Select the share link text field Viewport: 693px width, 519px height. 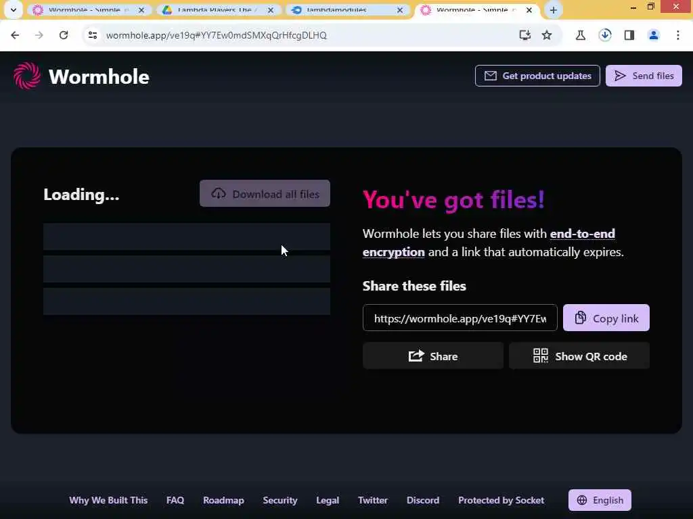click(460, 318)
